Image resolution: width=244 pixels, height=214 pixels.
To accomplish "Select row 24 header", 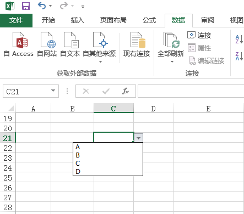I will pos(8,168).
